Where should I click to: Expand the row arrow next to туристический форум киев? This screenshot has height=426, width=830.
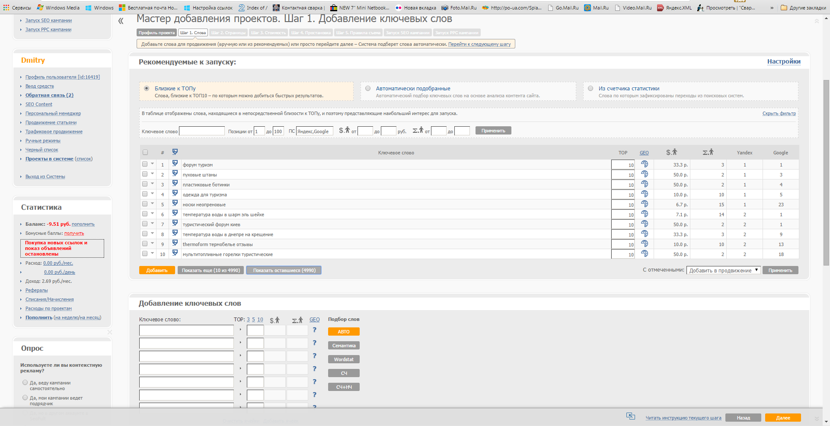152,223
